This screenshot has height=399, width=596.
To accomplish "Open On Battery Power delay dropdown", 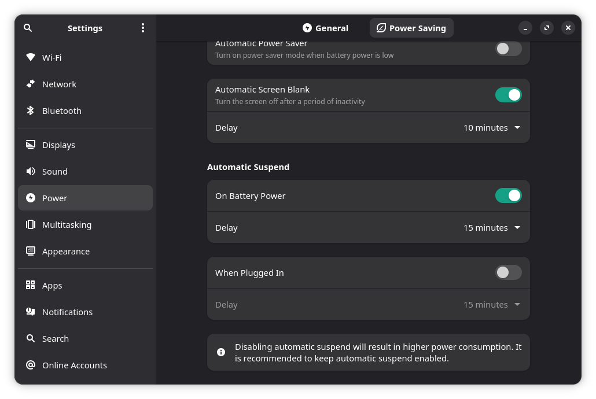I will [x=492, y=228].
